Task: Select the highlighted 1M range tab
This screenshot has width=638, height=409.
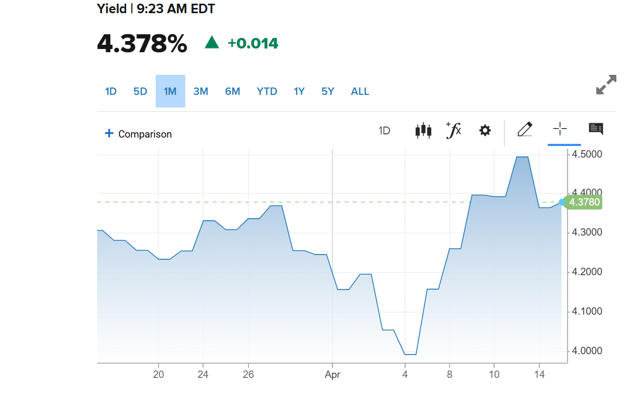Action: point(170,91)
